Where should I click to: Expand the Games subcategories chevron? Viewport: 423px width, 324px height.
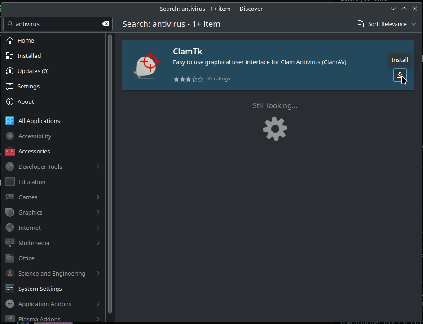pos(98,197)
